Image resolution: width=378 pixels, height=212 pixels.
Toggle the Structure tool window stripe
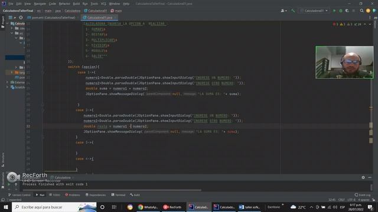(2, 159)
